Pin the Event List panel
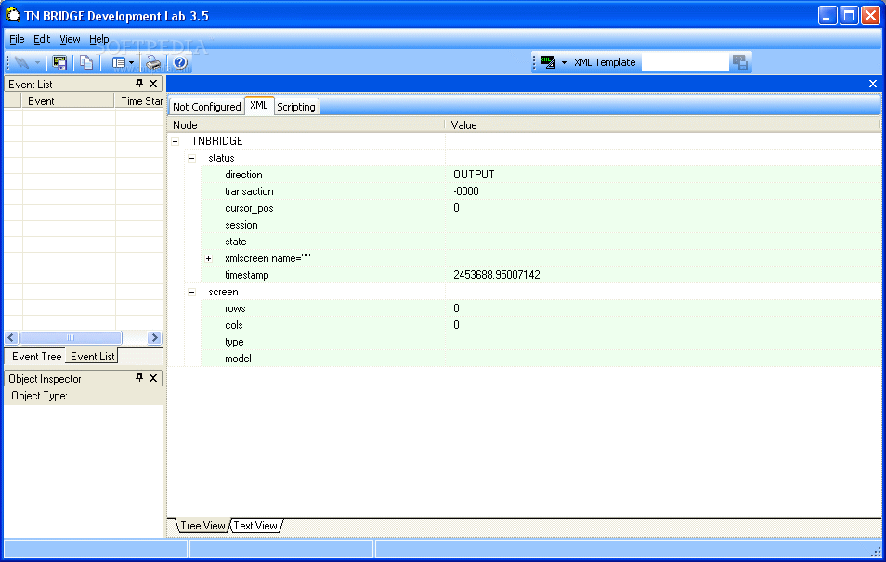 point(139,84)
